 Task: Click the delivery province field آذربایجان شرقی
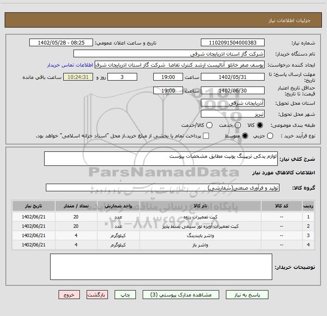click(233, 103)
